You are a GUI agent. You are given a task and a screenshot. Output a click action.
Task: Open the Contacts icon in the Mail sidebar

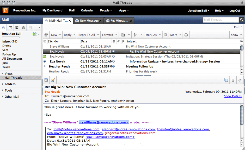click(x=17, y=28)
